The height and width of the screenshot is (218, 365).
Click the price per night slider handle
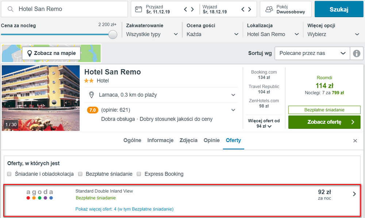point(113,34)
